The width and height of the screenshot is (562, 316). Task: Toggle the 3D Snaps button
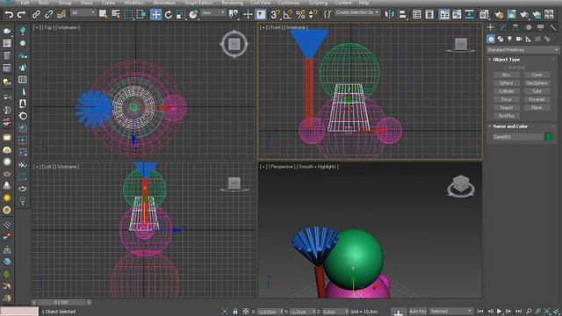[275, 14]
